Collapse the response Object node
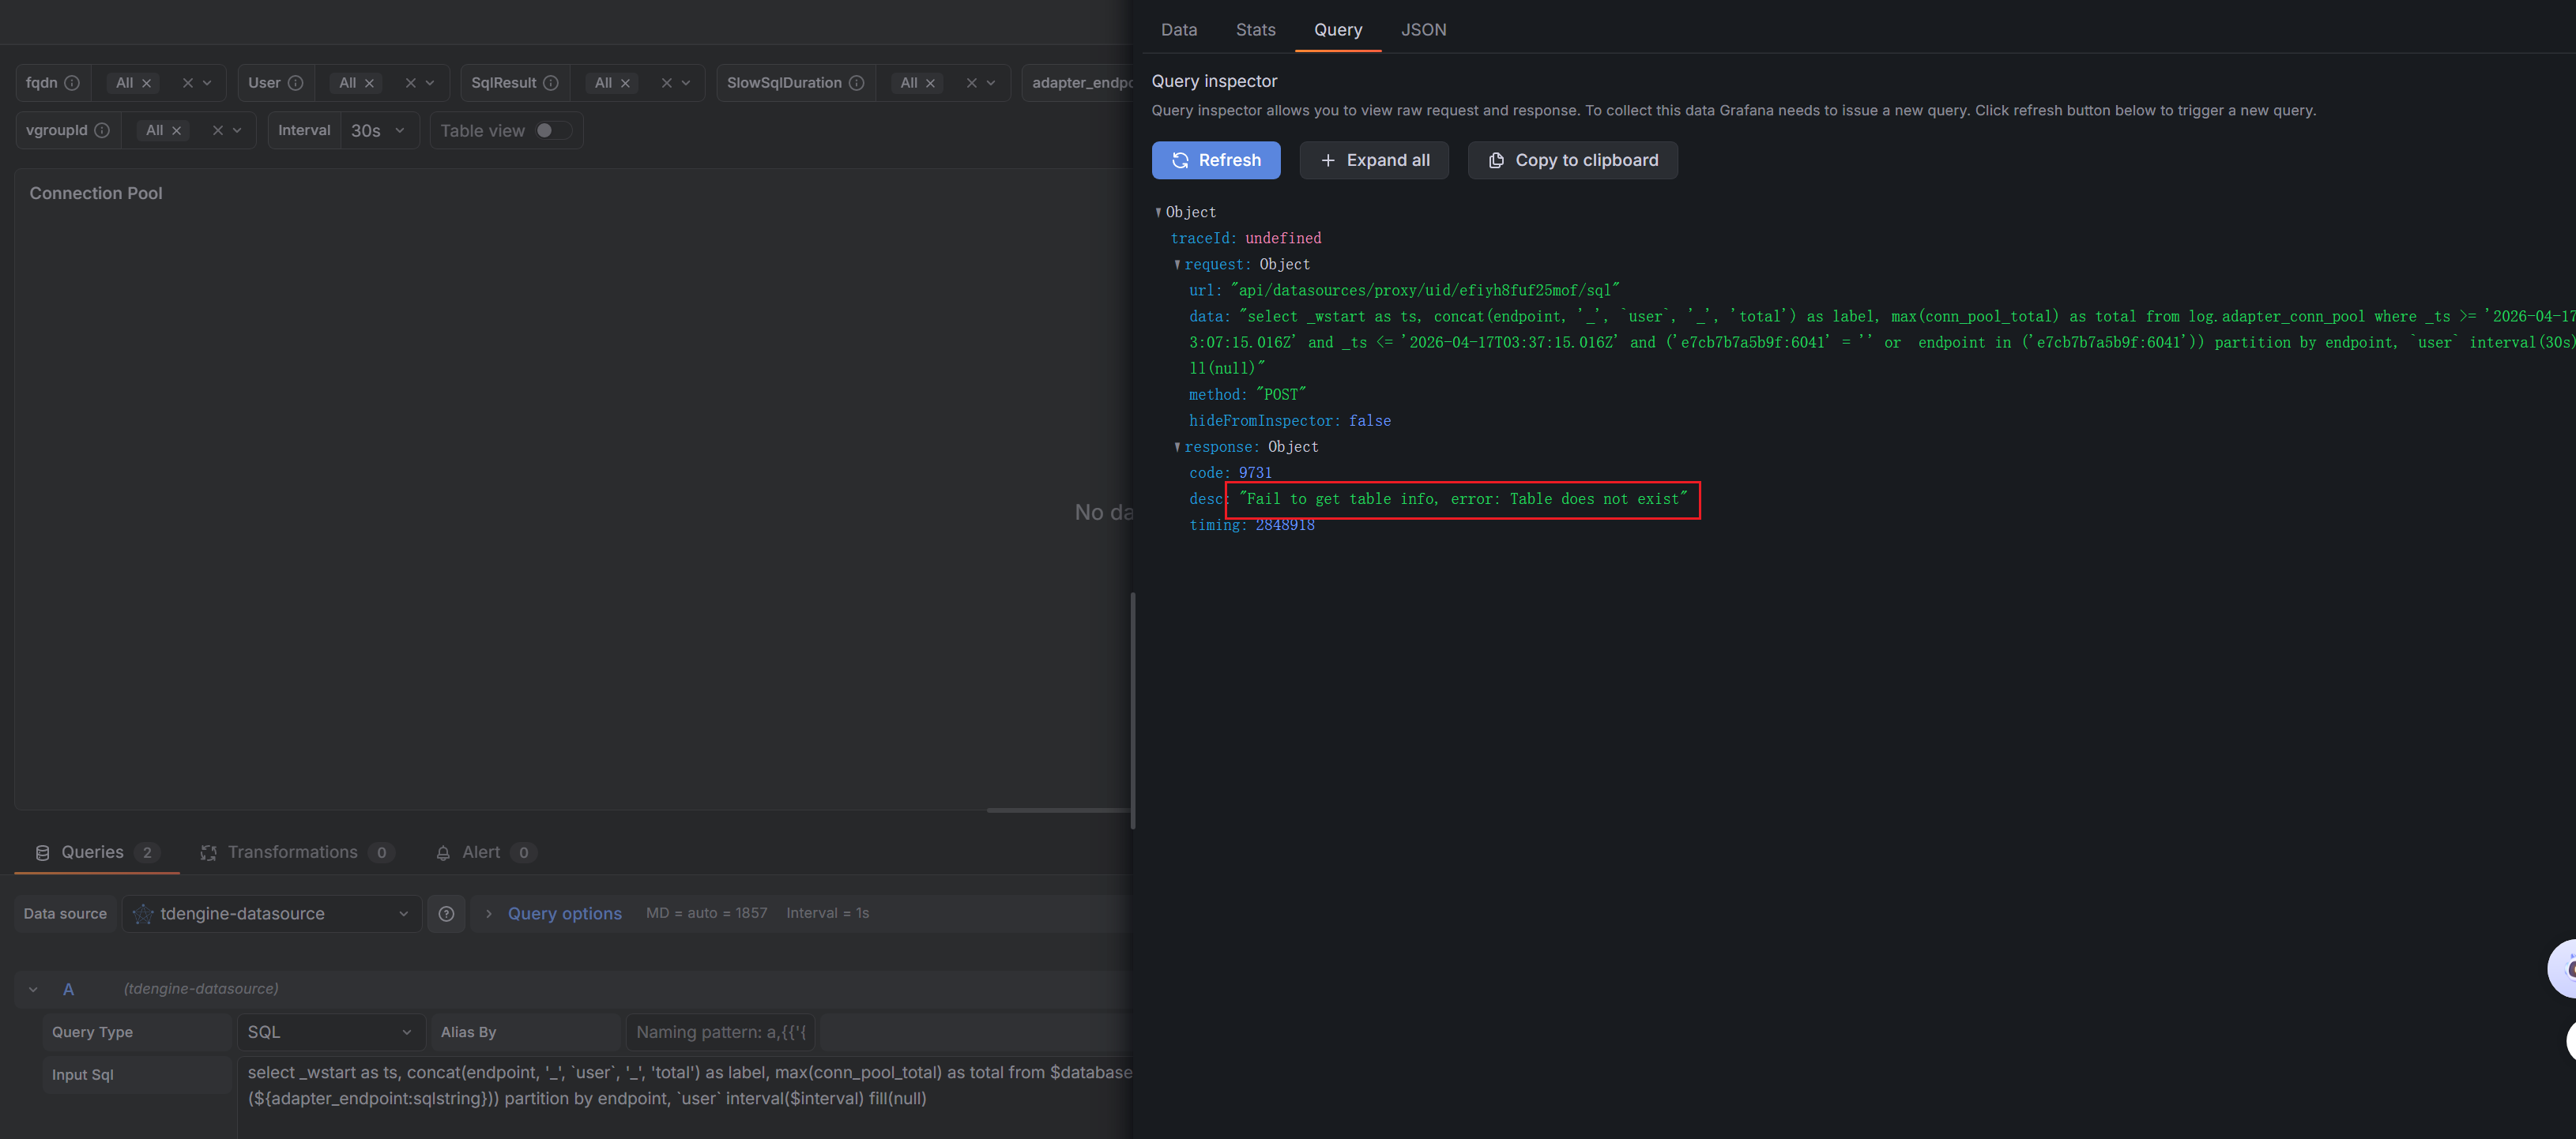This screenshot has height=1139, width=2576. pyautogui.click(x=1177, y=447)
